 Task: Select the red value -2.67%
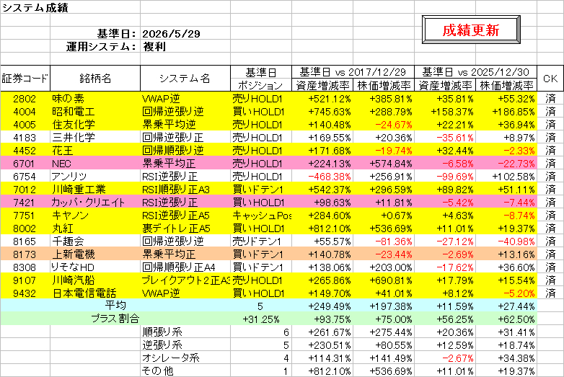click(x=445, y=358)
